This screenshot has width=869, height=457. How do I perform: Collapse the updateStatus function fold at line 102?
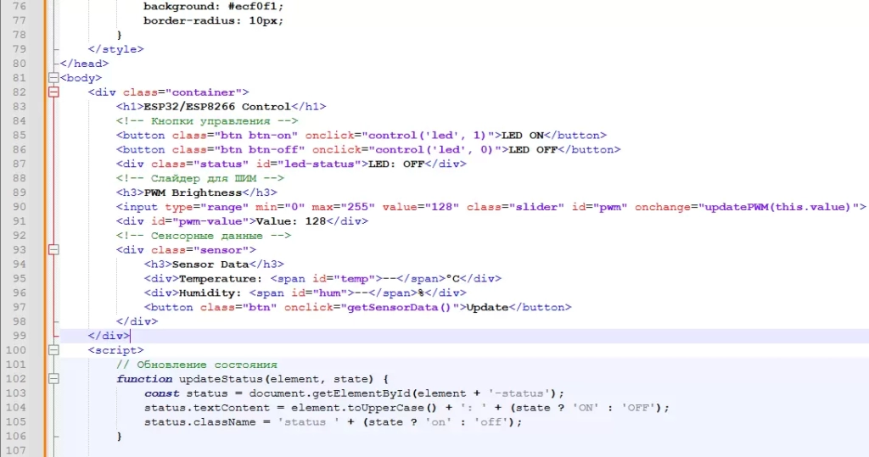(x=53, y=380)
